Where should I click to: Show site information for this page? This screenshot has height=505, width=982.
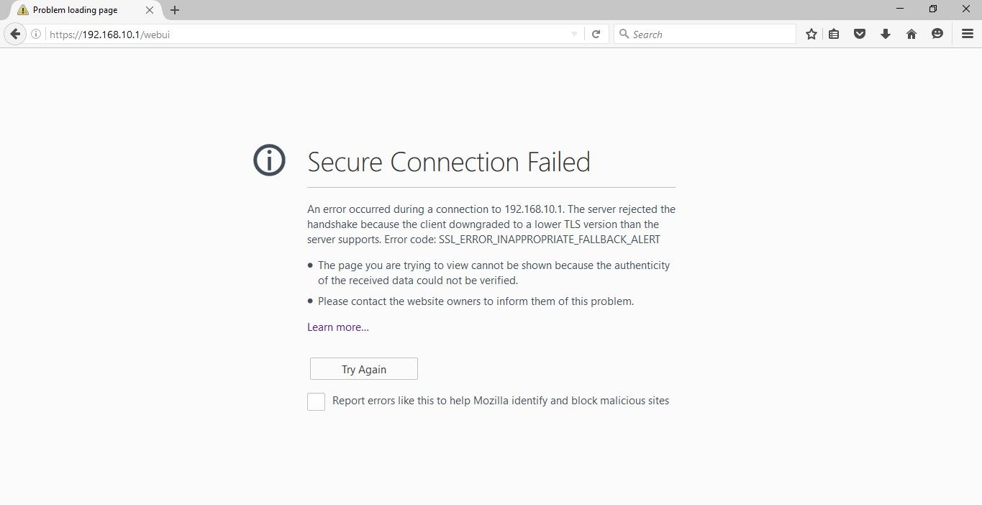[35, 34]
